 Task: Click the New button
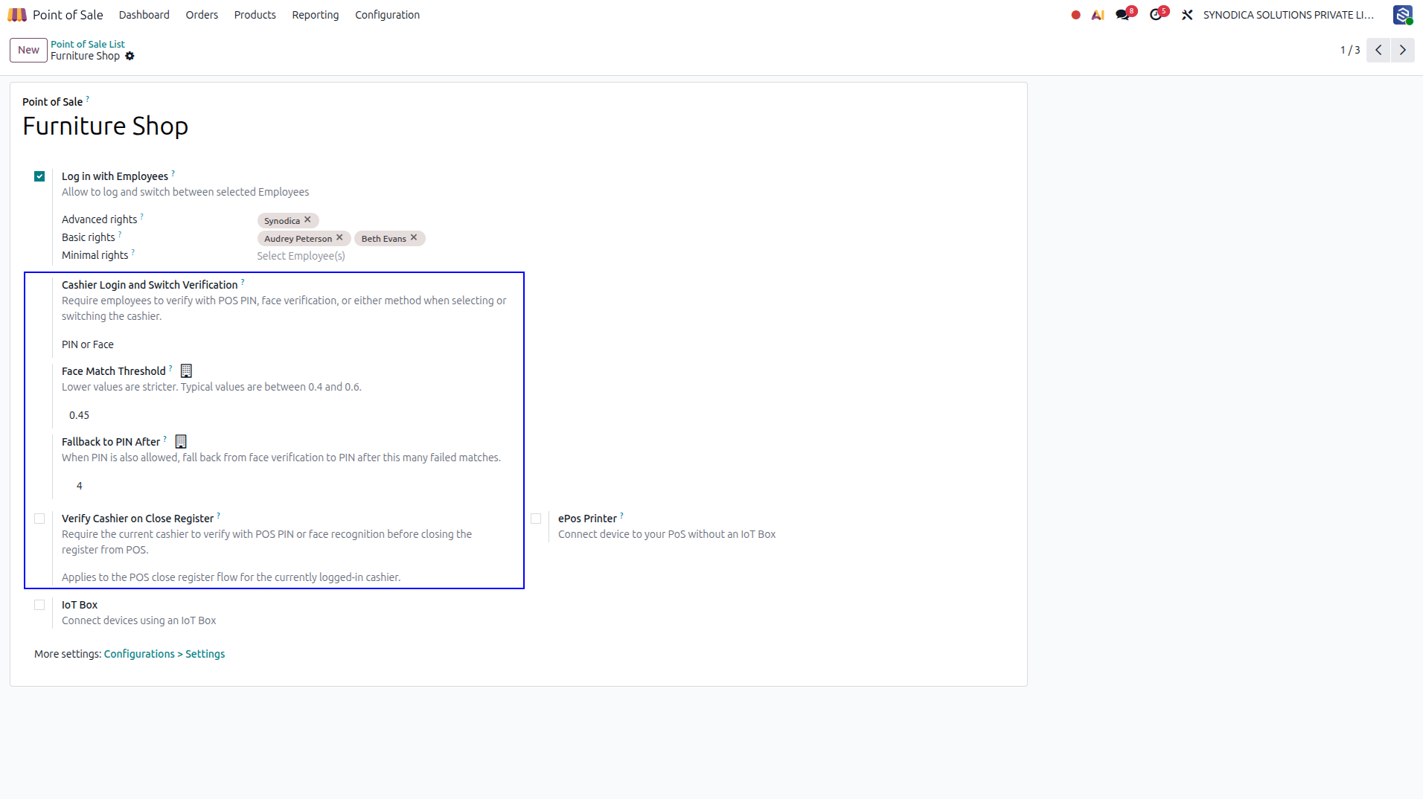[x=28, y=50]
